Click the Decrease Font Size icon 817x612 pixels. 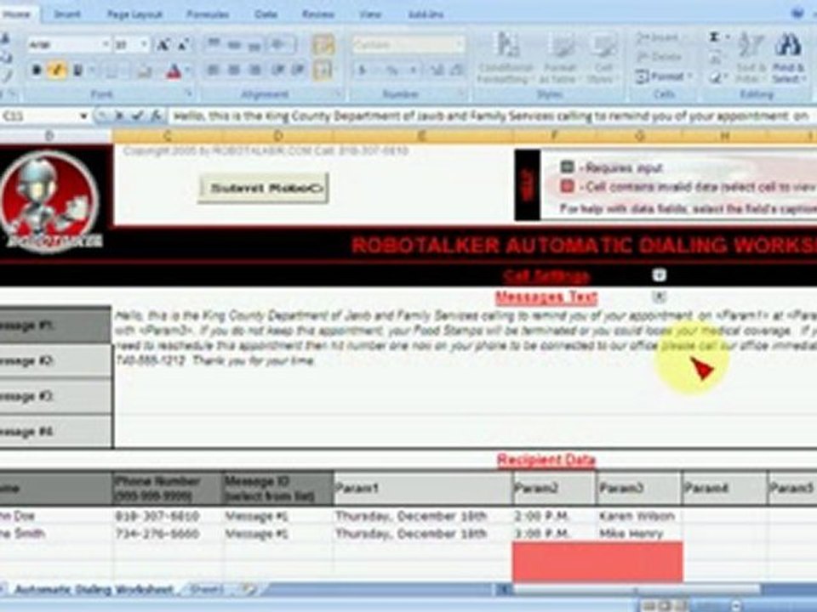click(183, 45)
